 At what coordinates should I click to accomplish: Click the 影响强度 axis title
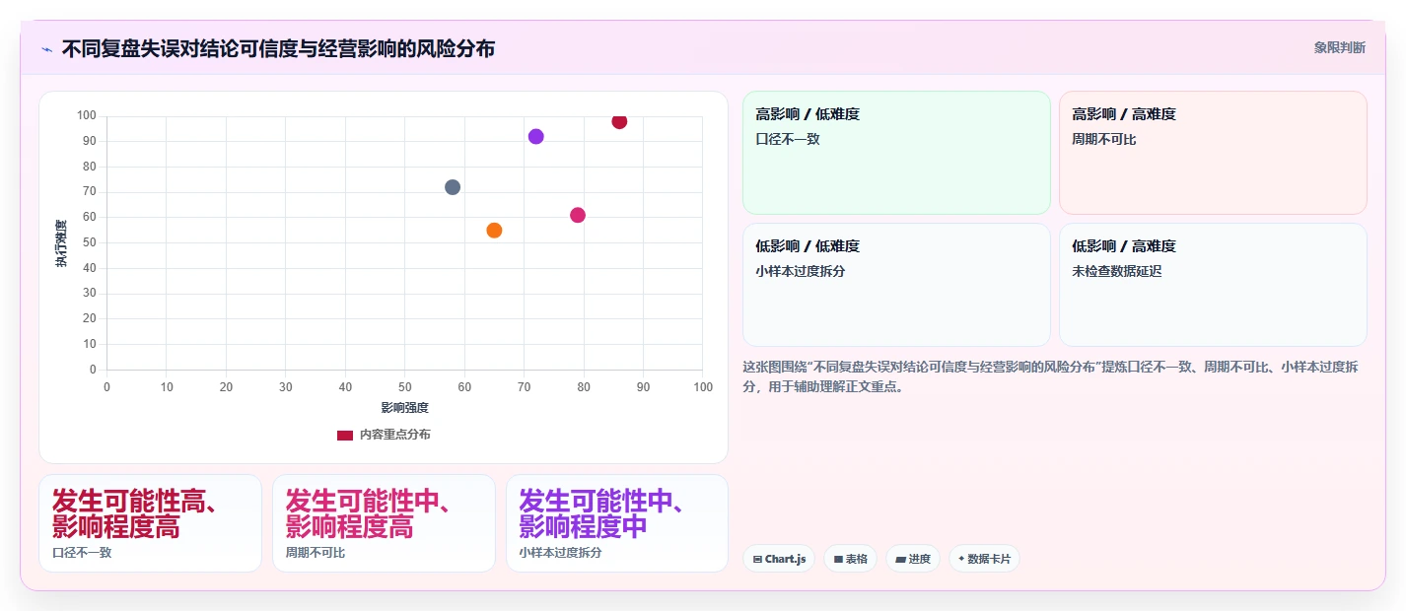pos(404,407)
